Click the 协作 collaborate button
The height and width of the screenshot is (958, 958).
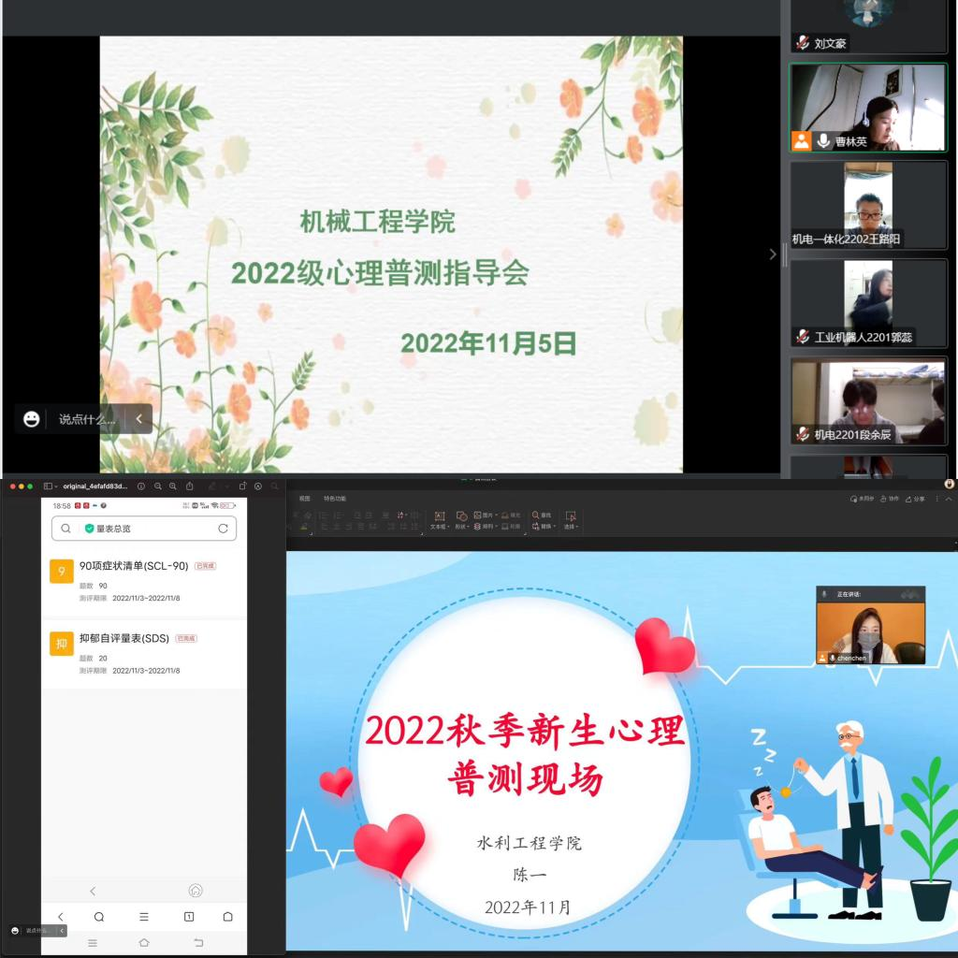(889, 499)
